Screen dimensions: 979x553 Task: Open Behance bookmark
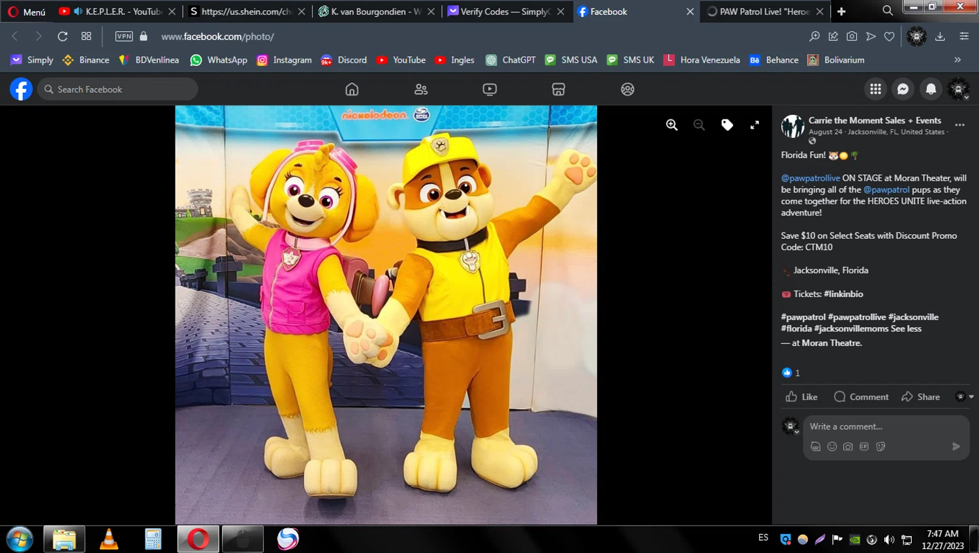pyautogui.click(x=774, y=60)
